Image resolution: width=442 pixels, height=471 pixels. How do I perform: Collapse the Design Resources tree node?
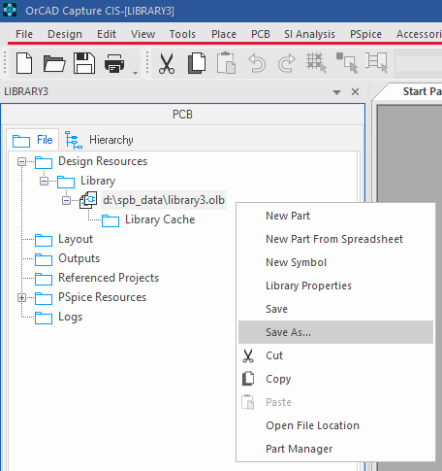tap(21, 161)
